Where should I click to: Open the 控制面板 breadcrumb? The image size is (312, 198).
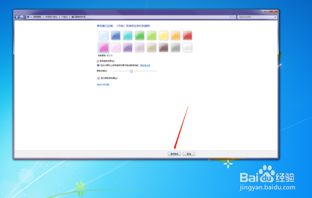(37, 17)
